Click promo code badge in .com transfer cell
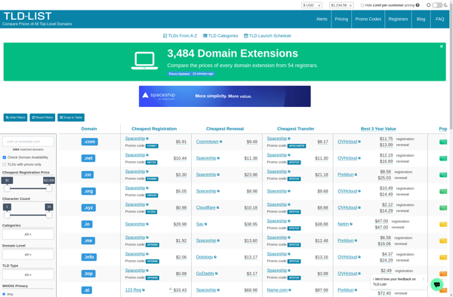The height and width of the screenshot is (297, 453). 297,146
